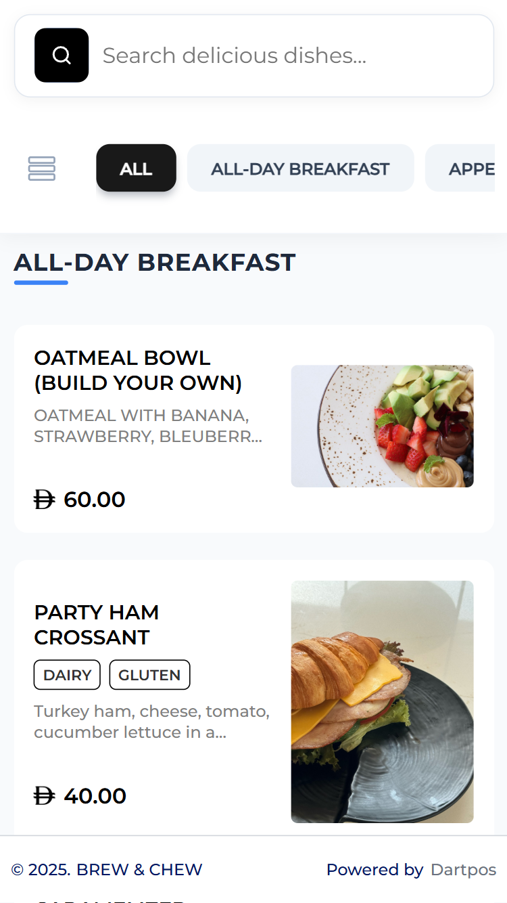This screenshot has height=903, width=507.
Task: Click the ham croissant sandwich photo
Action: 382,701
